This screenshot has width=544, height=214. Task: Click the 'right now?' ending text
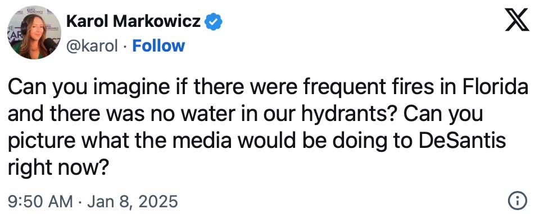pos(58,169)
